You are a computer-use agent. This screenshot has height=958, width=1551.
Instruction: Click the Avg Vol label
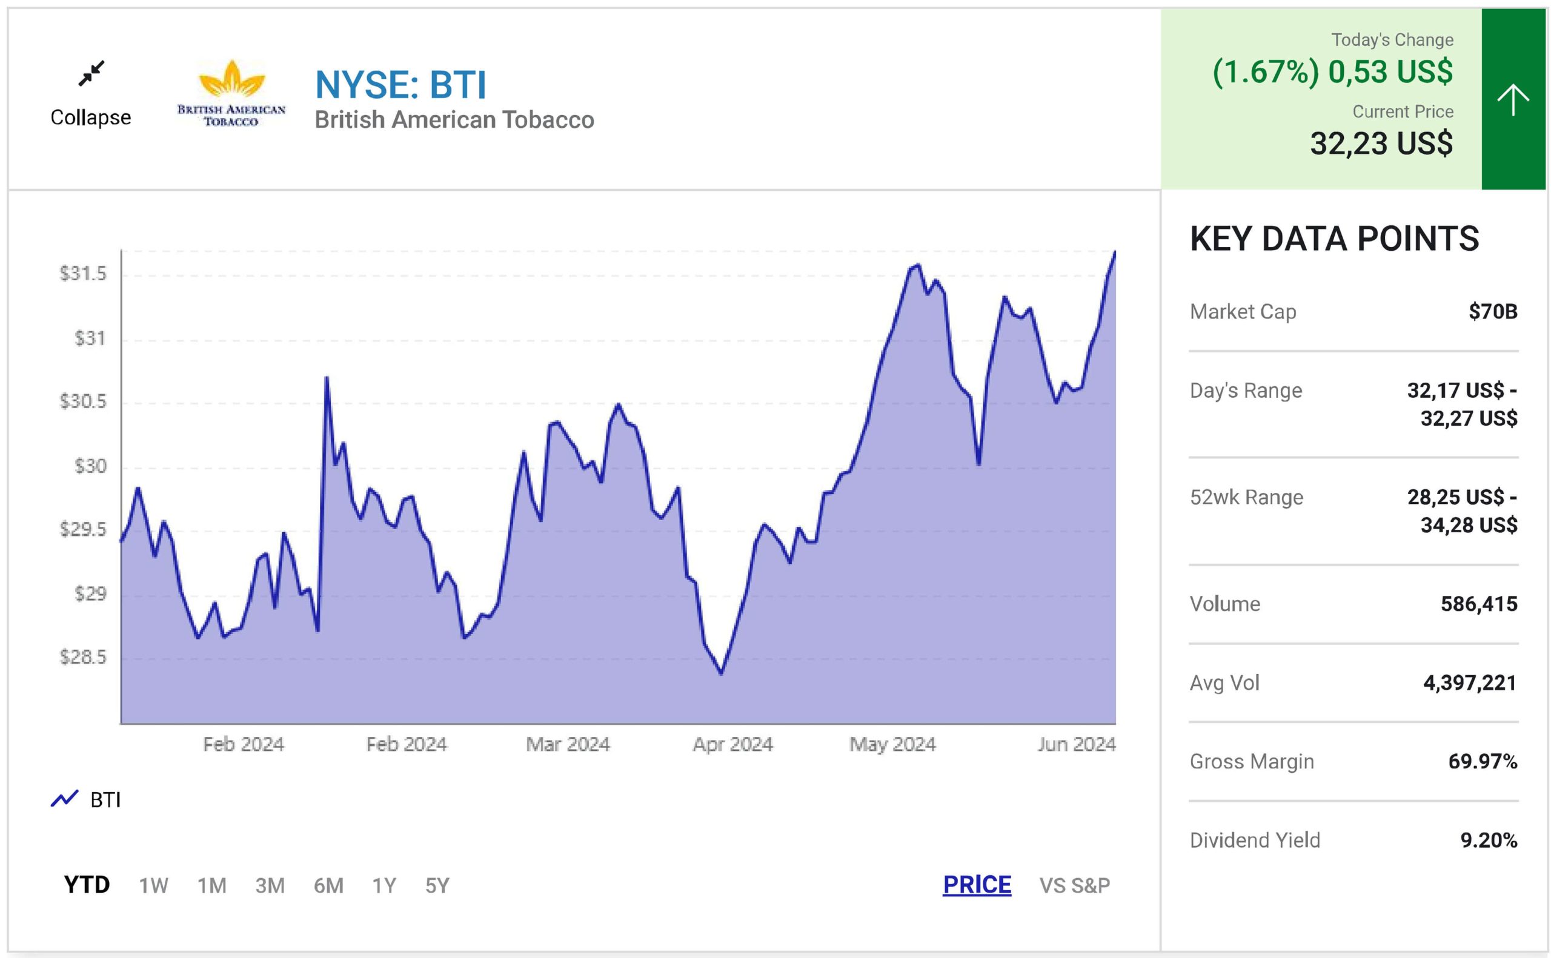coord(1224,683)
